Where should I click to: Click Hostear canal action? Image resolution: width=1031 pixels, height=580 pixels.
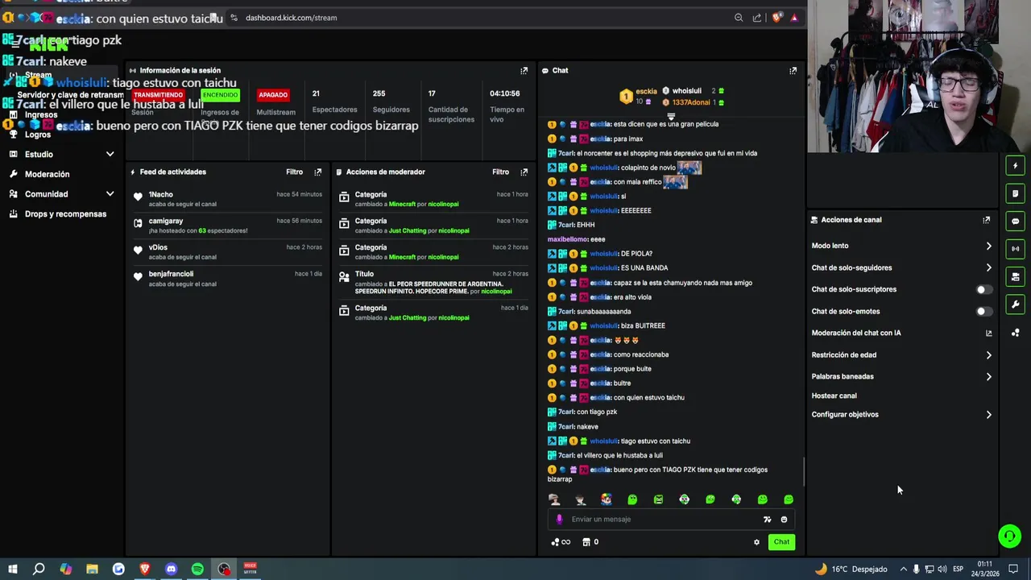point(834,396)
